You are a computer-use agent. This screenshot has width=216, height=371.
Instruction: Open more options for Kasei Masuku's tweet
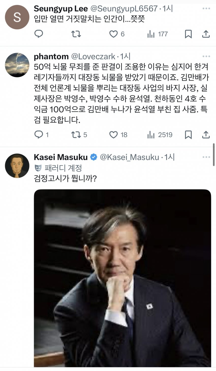[x=206, y=157]
